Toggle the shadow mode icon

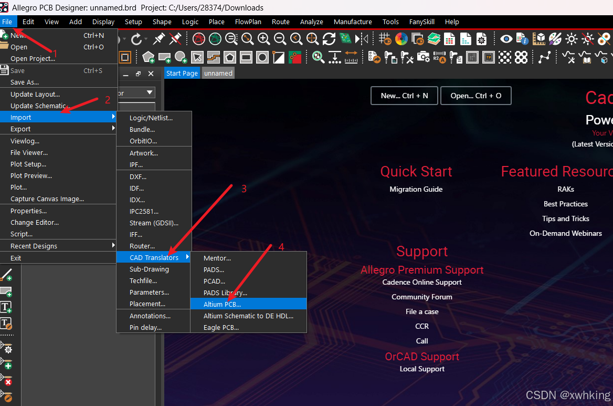click(418, 39)
